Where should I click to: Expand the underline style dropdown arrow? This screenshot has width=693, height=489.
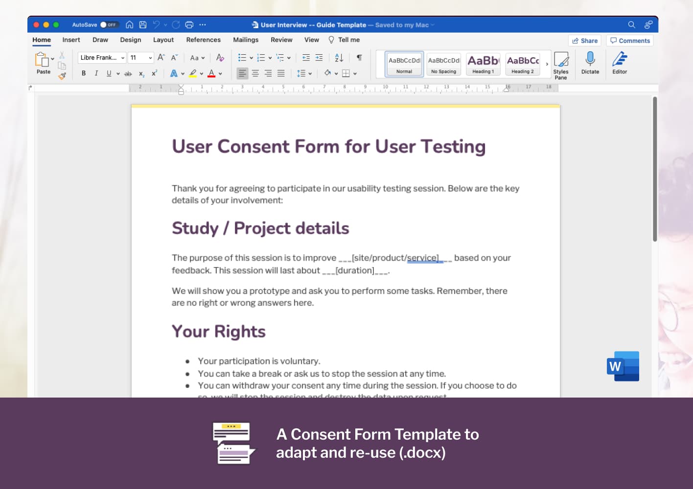click(x=118, y=74)
